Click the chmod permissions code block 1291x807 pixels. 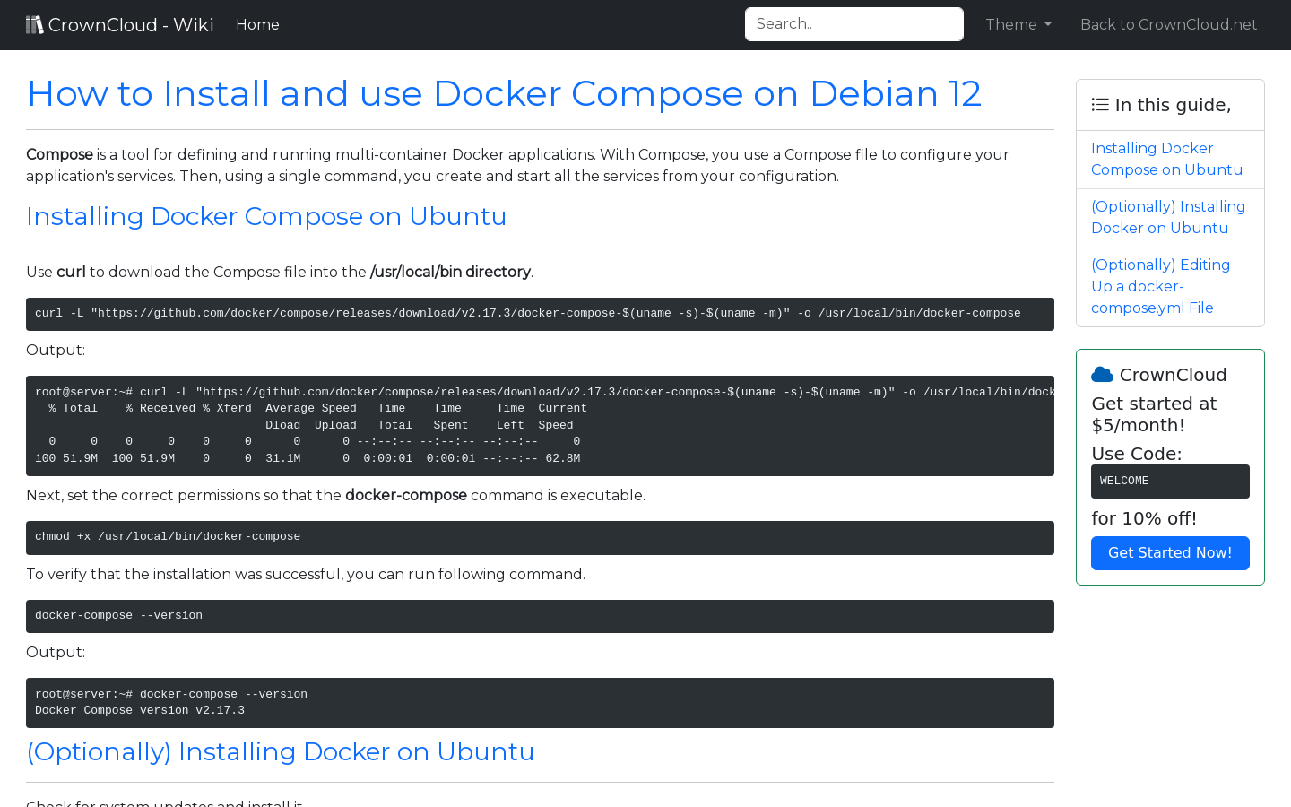coord(540,537)
